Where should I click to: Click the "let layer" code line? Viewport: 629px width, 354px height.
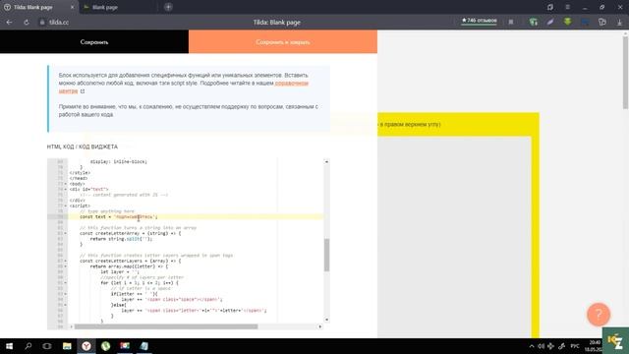click(120, 271)
